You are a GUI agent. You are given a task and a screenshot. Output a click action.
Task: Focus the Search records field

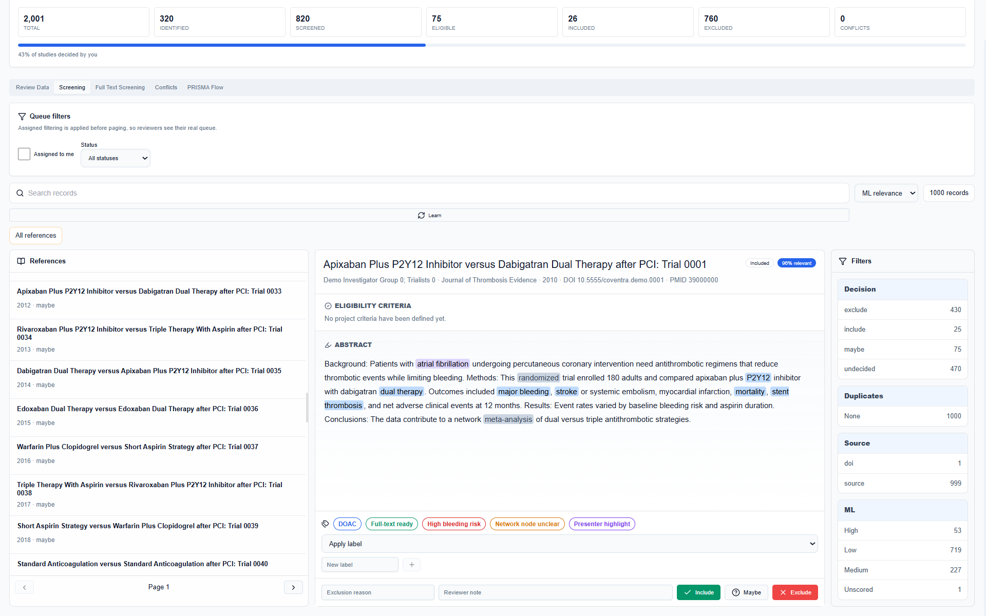pyautogui.click(x=429, y=193)
